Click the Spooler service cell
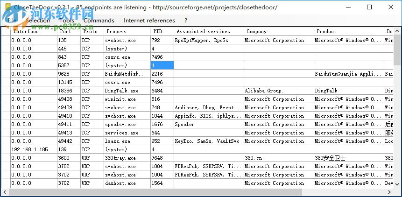The image size is (402, 197). tap(209, 124)
